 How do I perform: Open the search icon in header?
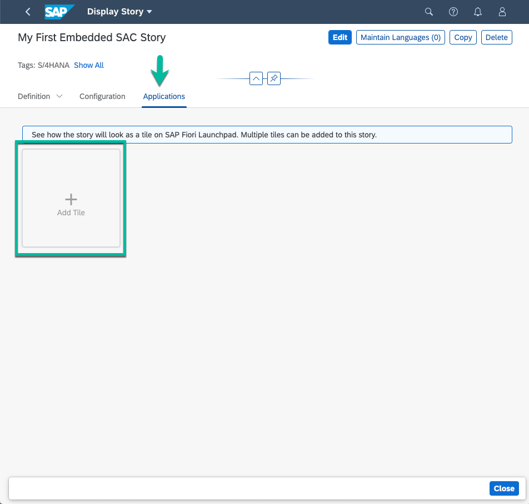tap(428, 12)
